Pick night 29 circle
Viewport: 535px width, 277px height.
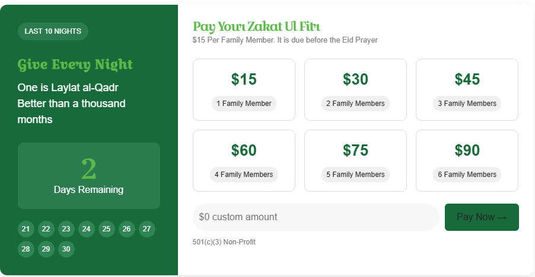click(46, 249)
